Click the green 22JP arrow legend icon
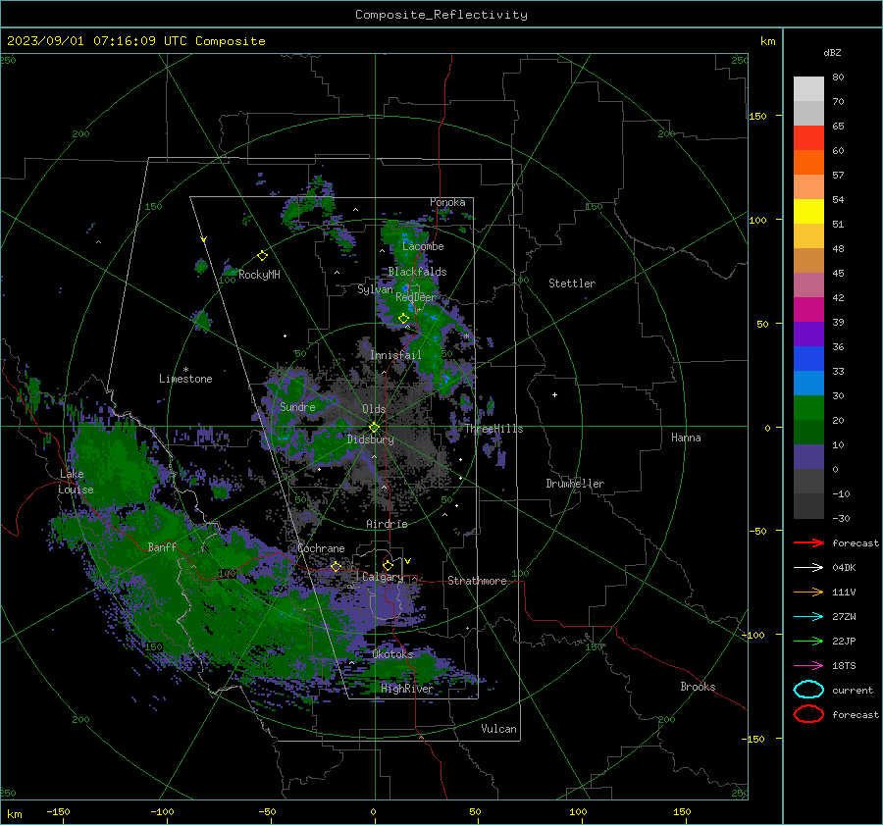Screen dimensions: 883x825 click(x=808, y=641)
